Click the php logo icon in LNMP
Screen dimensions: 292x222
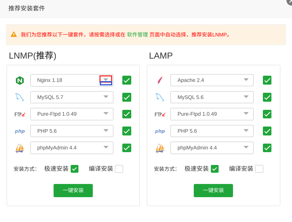tap(20, 131)
